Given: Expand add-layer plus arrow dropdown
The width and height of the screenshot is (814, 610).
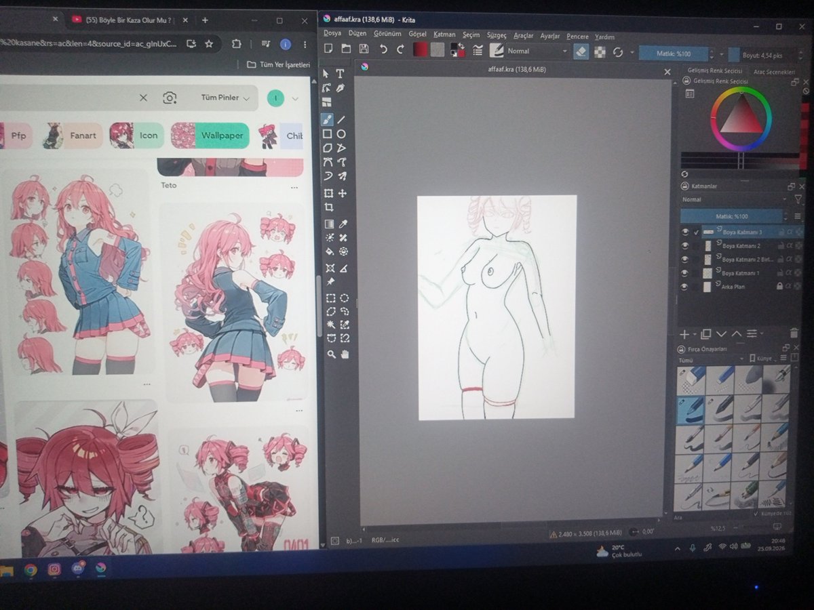Looking at the screenshot, I should point(695,334).
